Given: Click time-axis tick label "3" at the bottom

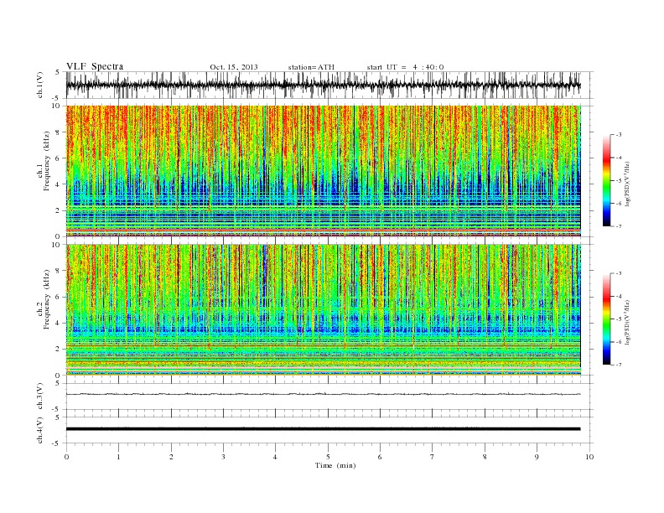Looking at the screenshot, I should (223, 457).
